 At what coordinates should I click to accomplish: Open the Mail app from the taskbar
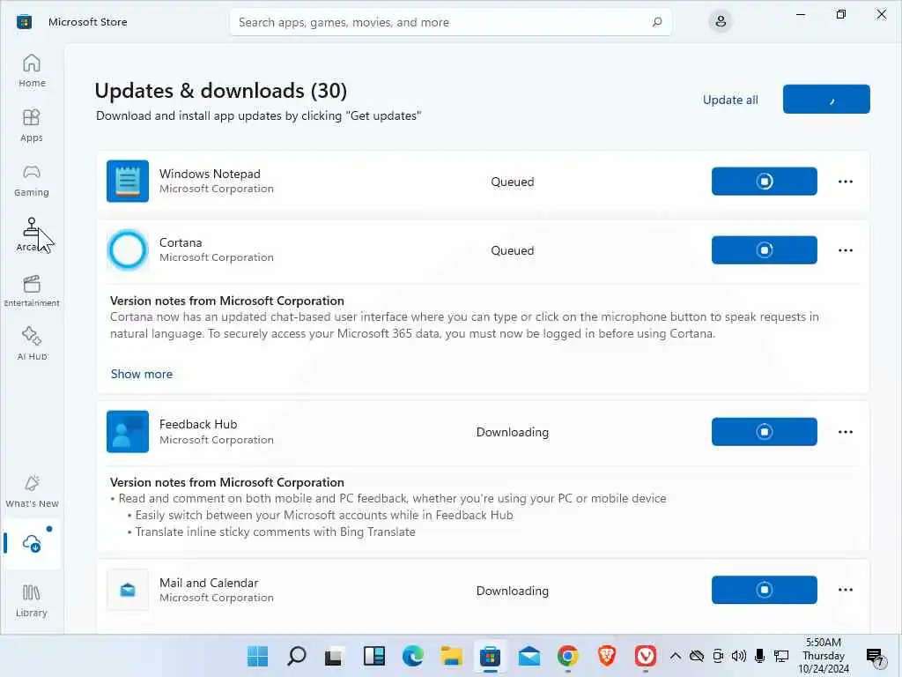[x=529, y=656]
